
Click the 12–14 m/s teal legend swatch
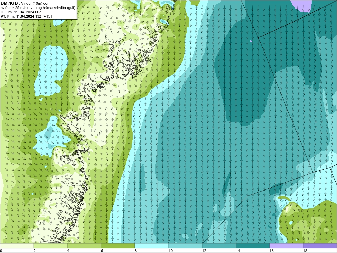(x=219, y=246)
